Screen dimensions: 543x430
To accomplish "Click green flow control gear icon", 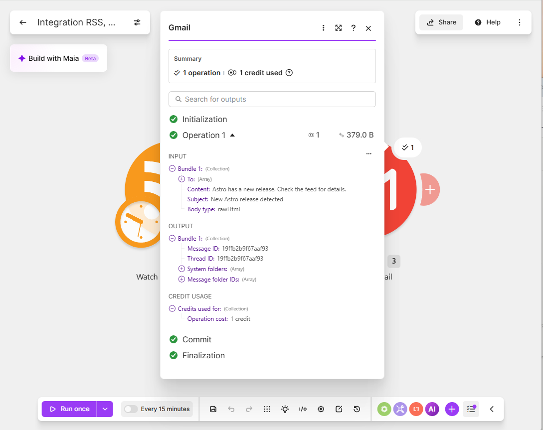I will coord(384,409).
